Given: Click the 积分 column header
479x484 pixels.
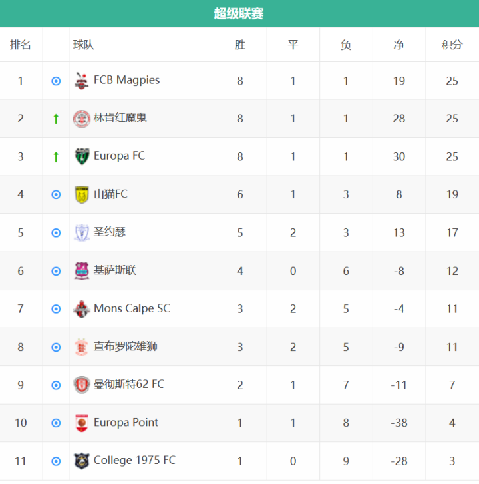Looking at the screenshot, I should coord(452,45).
